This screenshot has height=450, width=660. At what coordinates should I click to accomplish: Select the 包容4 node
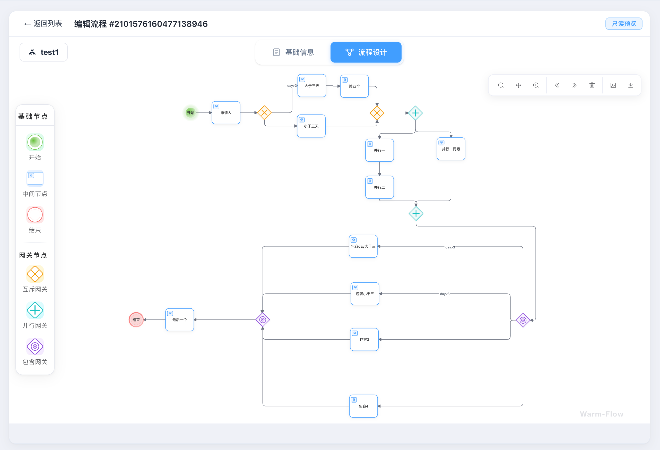point(363,406)
